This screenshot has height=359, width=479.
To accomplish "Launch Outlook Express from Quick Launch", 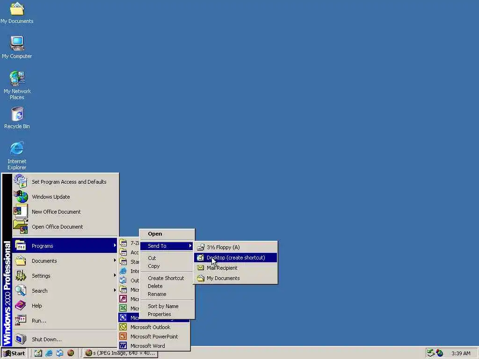I will click(x=59, y=353).
